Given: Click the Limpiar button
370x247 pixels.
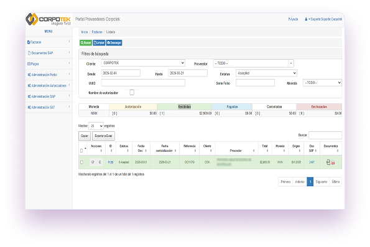Looking at the screenshot, I should [99, 43].
